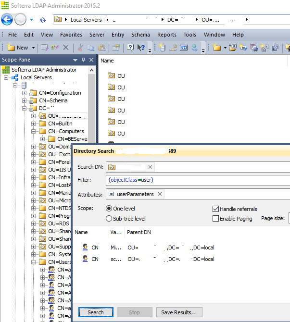
Task: Open the Tools menu
Action: click(x=189, y=35)
